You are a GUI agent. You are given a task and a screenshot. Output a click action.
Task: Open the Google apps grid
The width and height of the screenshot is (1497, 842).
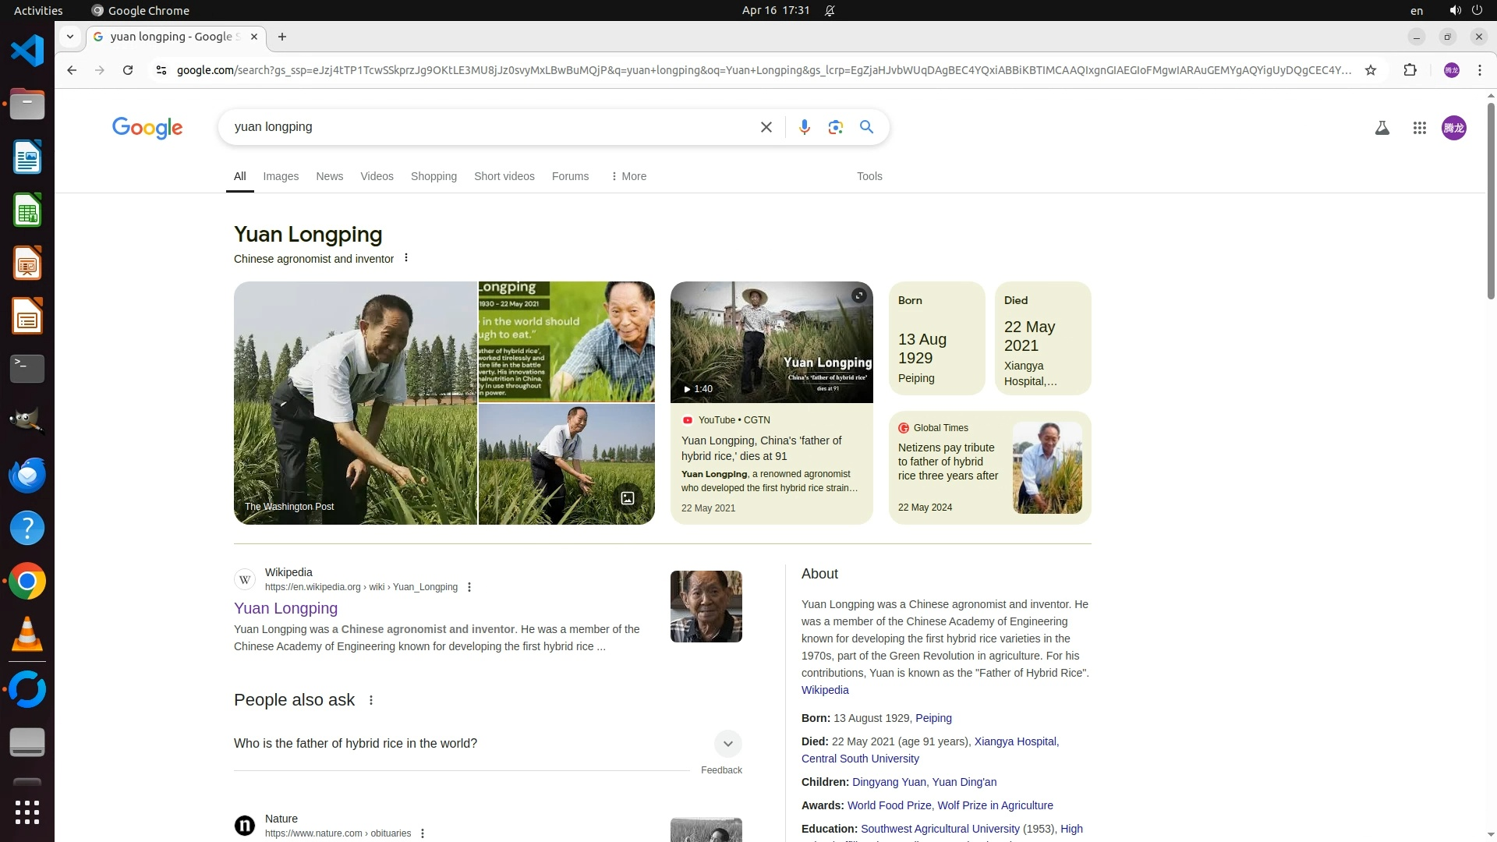tap(1419, 128)
